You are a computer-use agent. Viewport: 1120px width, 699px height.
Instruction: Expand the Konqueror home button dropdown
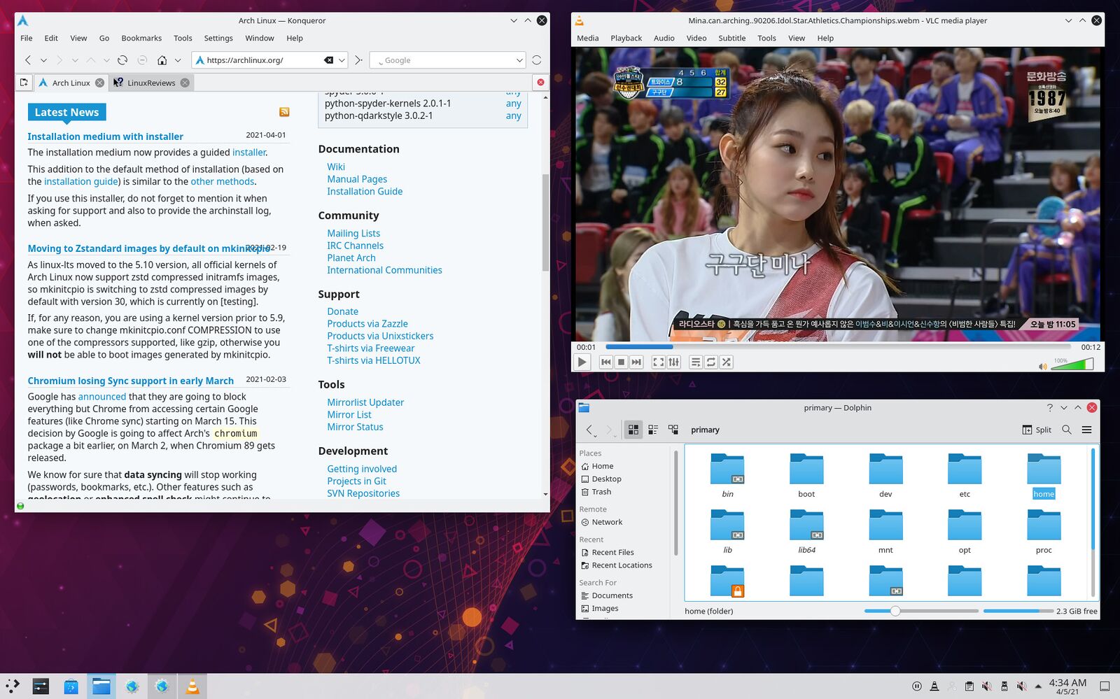178,60
